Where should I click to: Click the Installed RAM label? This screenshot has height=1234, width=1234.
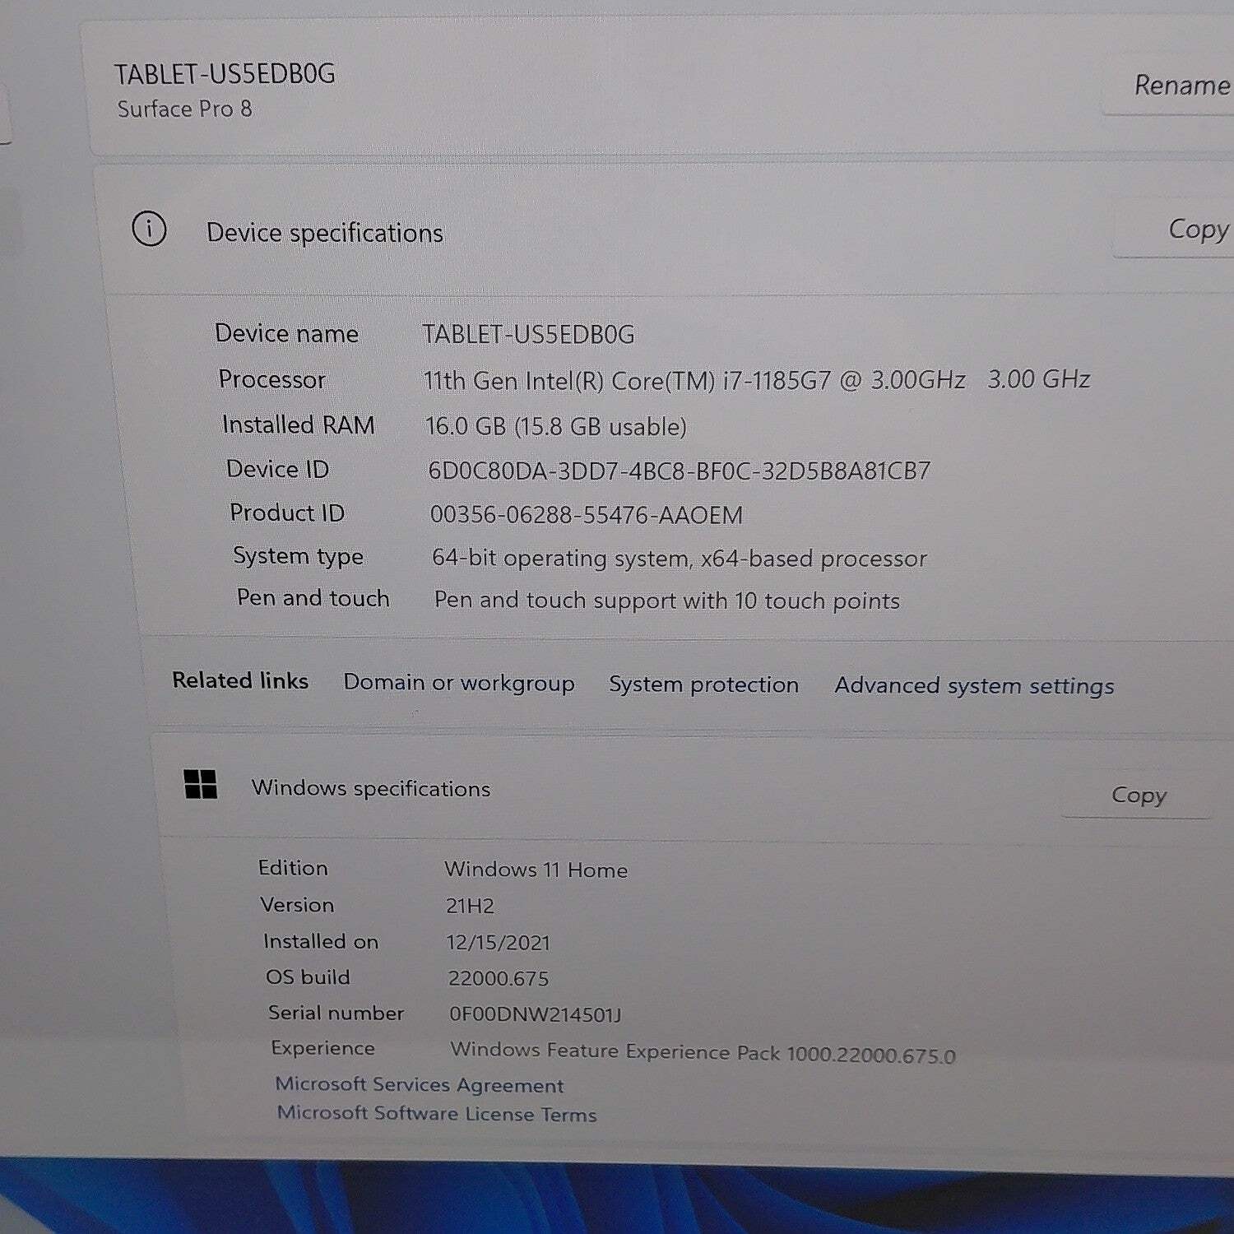tap(299, 424)
